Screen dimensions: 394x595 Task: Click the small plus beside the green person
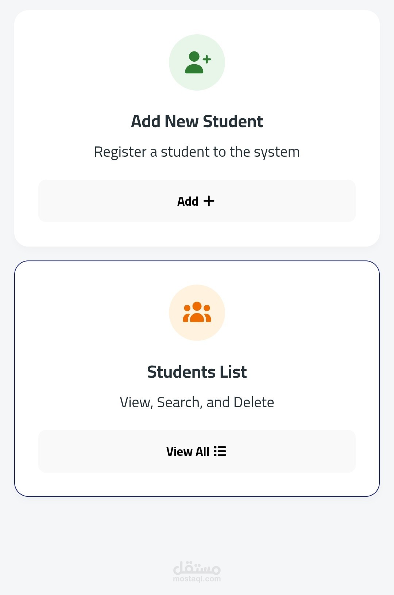coord(207,59)
